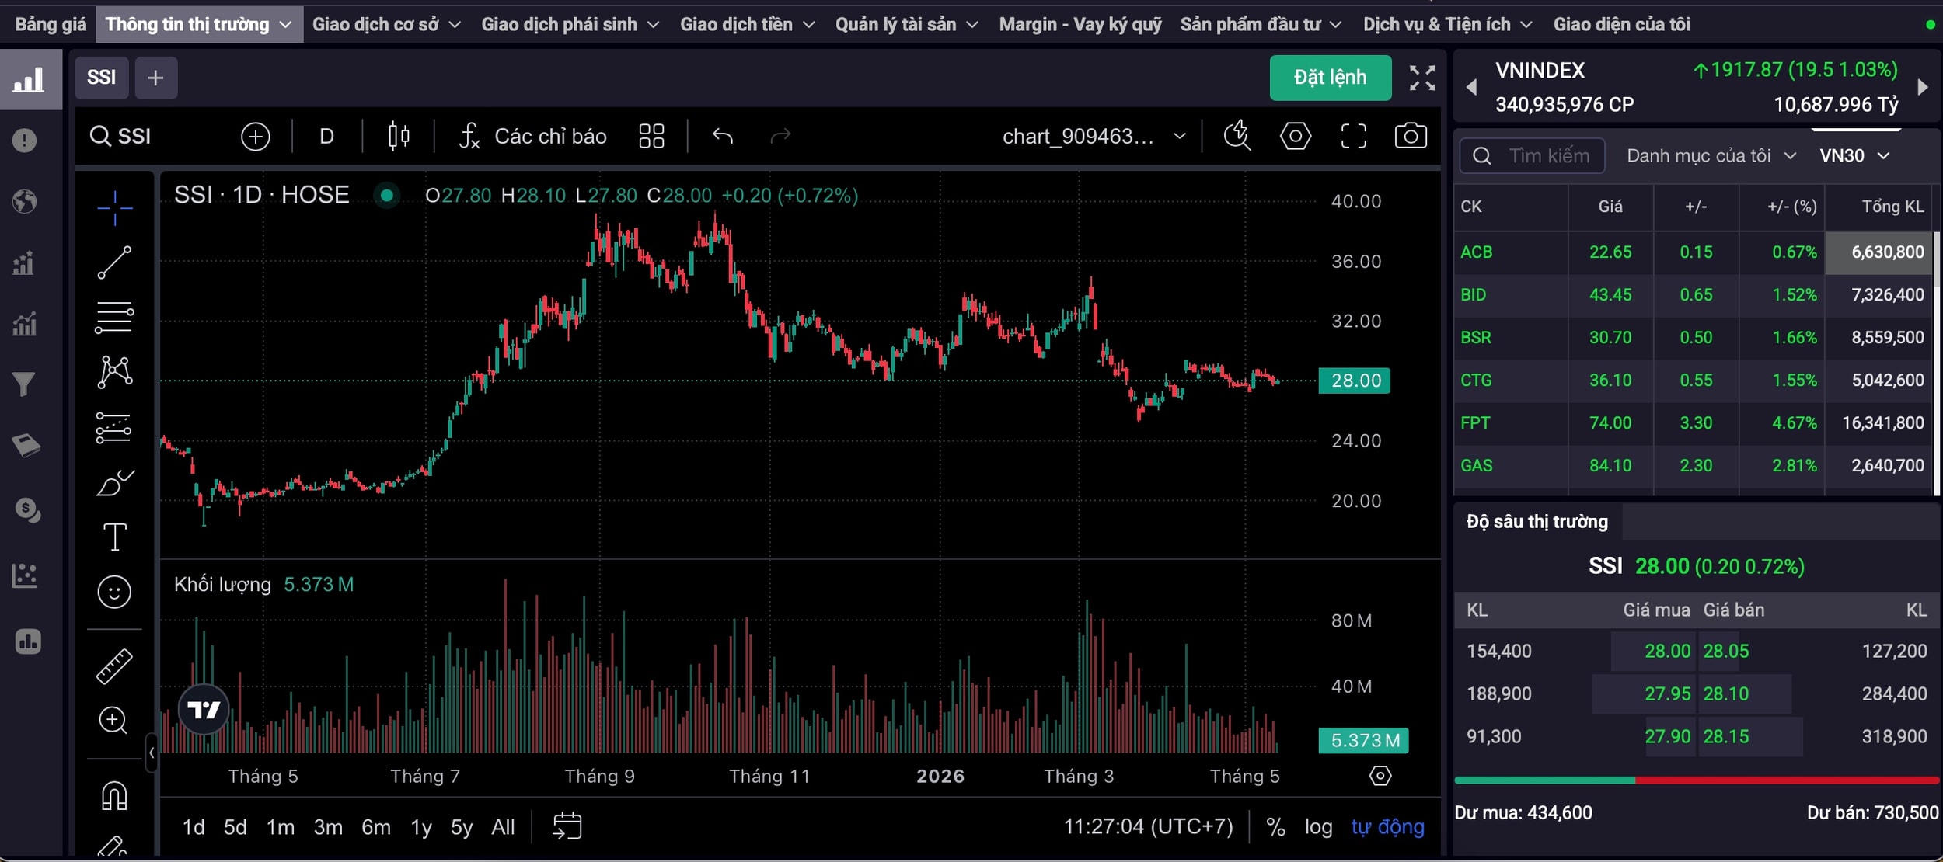Open the chart_909463 layout dropdown
Screen dimensions: 1943x862
click(x=1094, y=137)
